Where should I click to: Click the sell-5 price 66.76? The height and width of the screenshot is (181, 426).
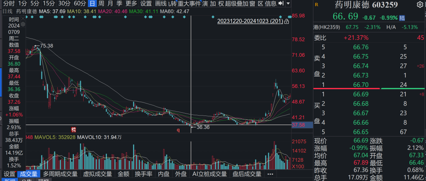tap(361, 47)
